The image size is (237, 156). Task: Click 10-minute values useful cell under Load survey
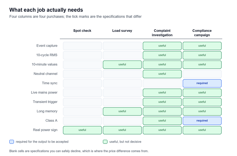click(x=122, y=65)
